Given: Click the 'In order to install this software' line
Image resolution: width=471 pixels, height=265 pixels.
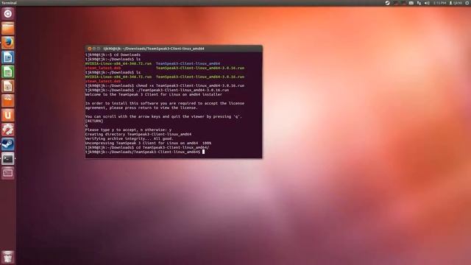Looking at the screenshot, I should click(x=165, y=103).
